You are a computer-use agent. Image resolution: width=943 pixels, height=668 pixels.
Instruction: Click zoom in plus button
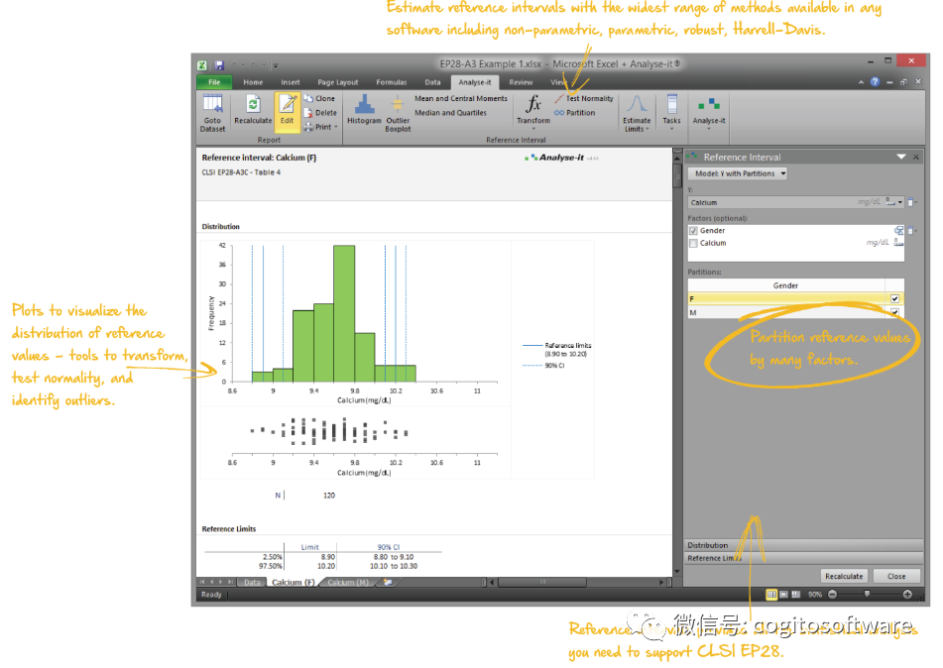coord(907,594)
